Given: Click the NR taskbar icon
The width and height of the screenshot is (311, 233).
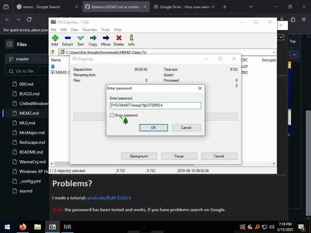Looking at the screenshot, I should tap(67, 227).
